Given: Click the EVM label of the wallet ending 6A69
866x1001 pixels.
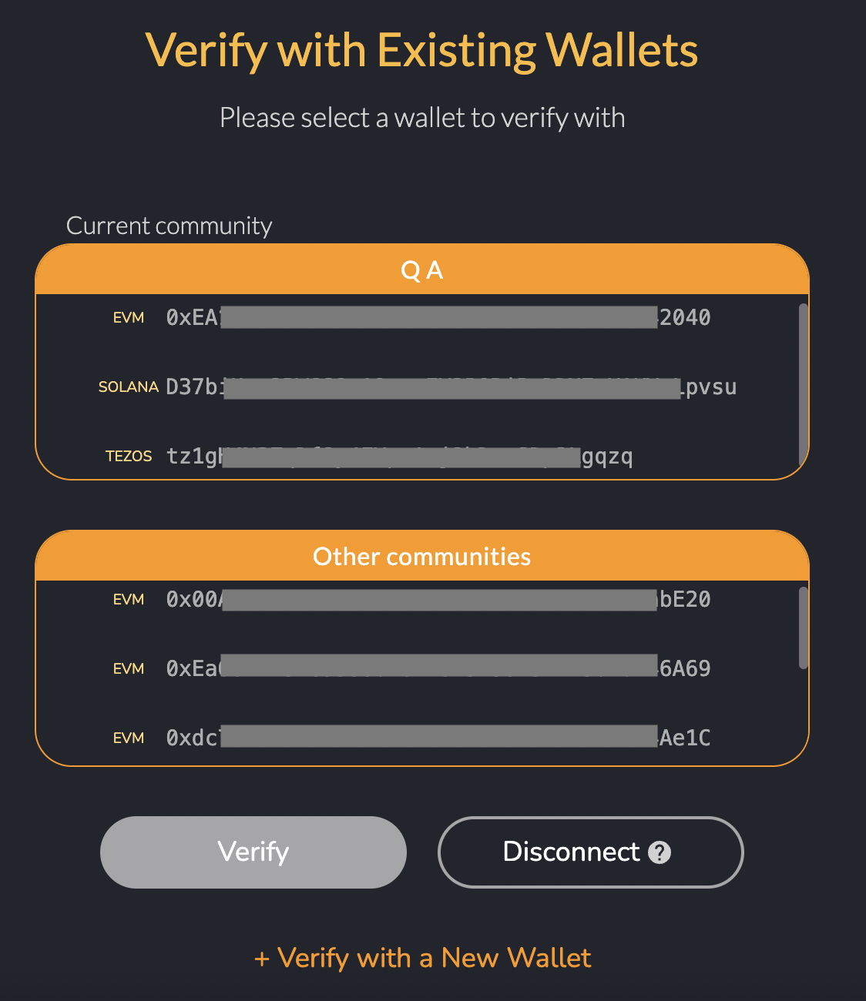Looking at the screenshot, I should coord(128,668).
